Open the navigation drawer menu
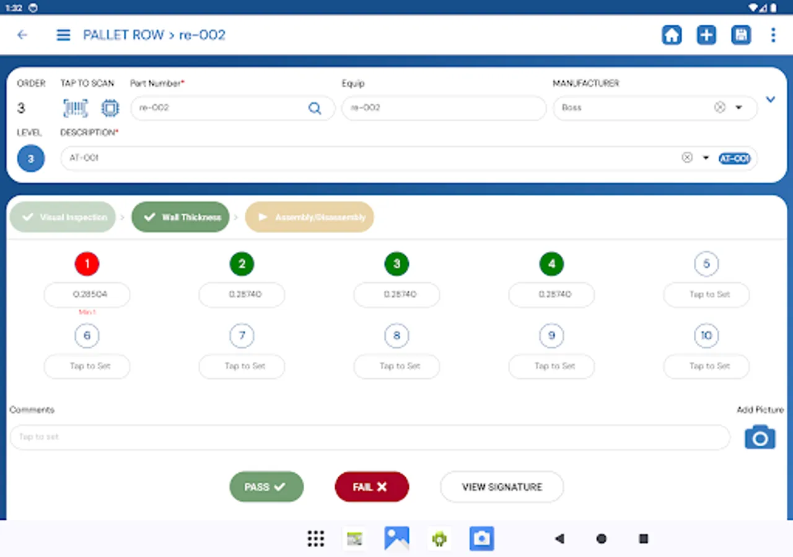Image resolution: width=793 pixels, height=557 pixels. (63, 35)
